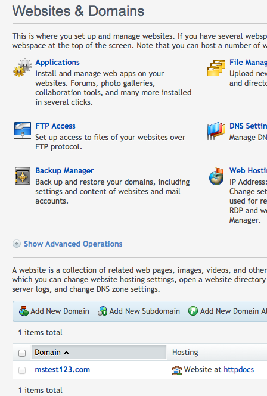This screenshot has height=396, width=267.
Task: Click the Add New Domain icon
Action: (24, 311)
